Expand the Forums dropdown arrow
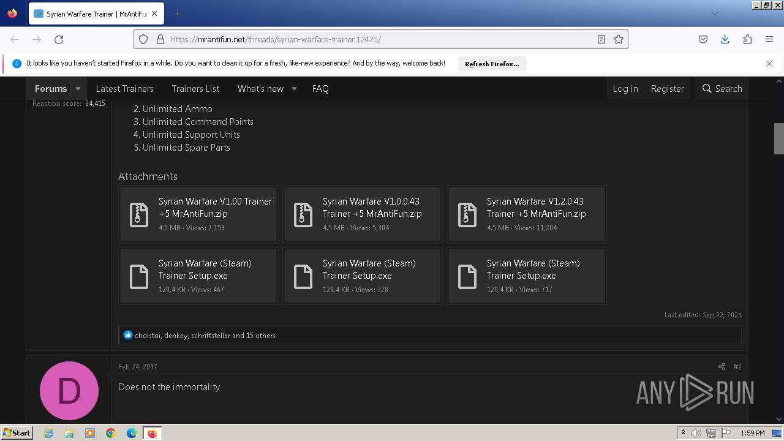 coord(78,89)
